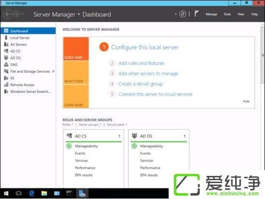
Task: Open Performance in AD CS tile
Action: click(x=85, y=168)
